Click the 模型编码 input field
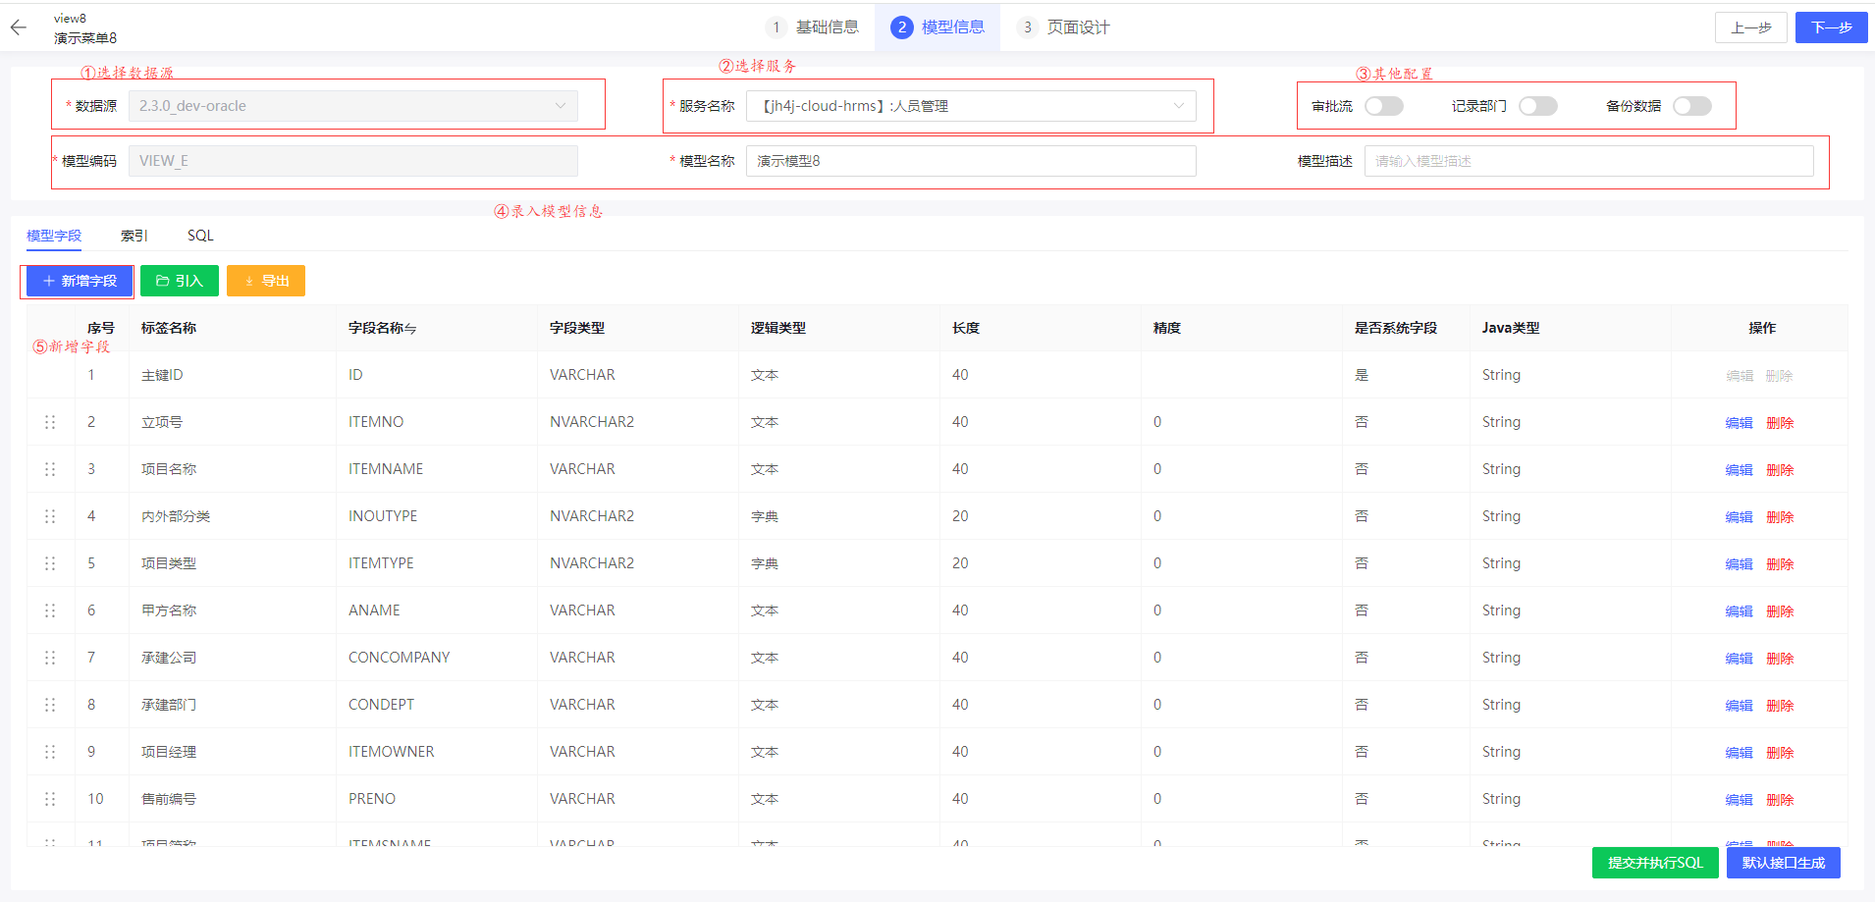 [353, 161]
